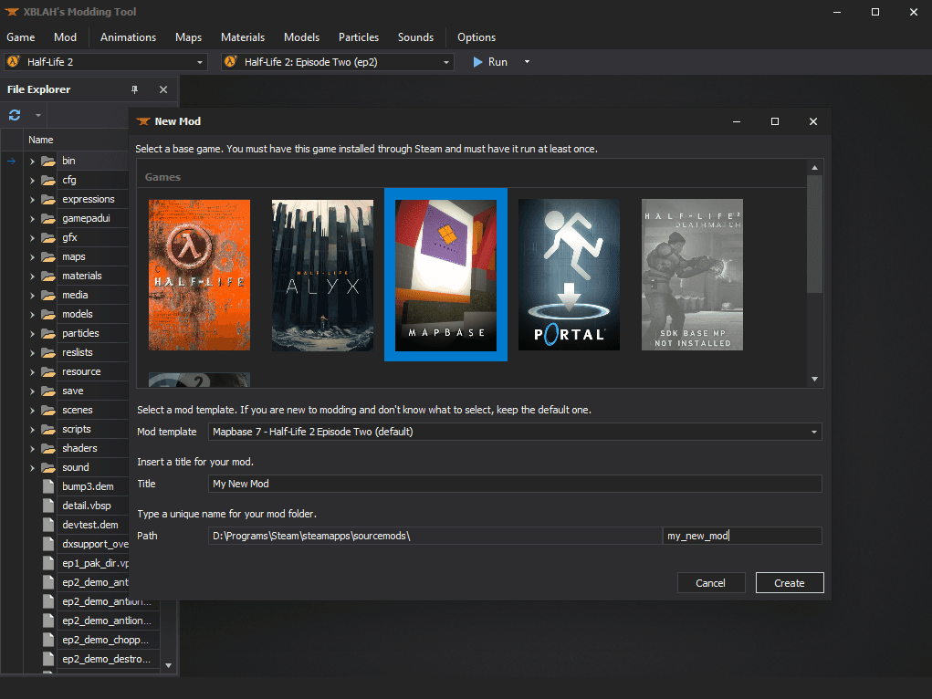
Task: Open the Maps menu
Action: pyautogui.click(x=188, y=37)
